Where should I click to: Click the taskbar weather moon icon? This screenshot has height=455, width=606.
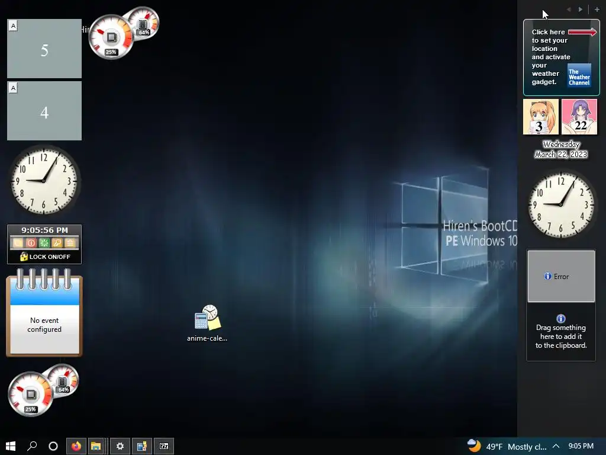click(474, 446)
